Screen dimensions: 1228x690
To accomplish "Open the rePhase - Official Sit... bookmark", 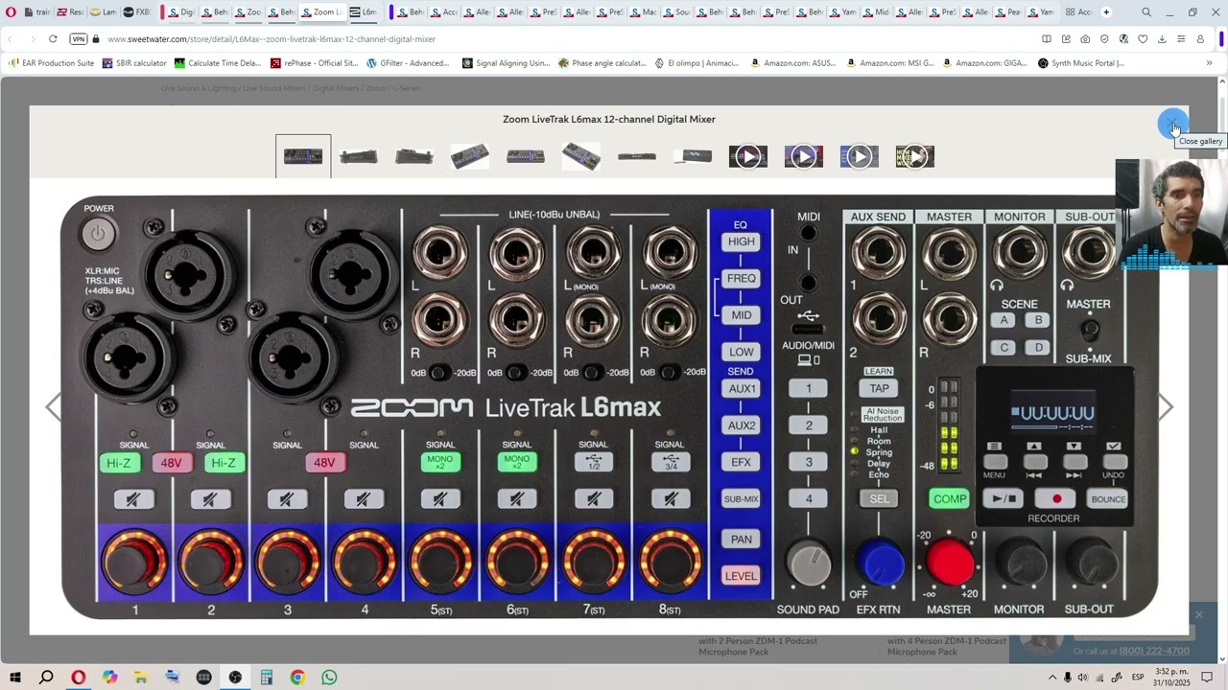I will [315, 63].
